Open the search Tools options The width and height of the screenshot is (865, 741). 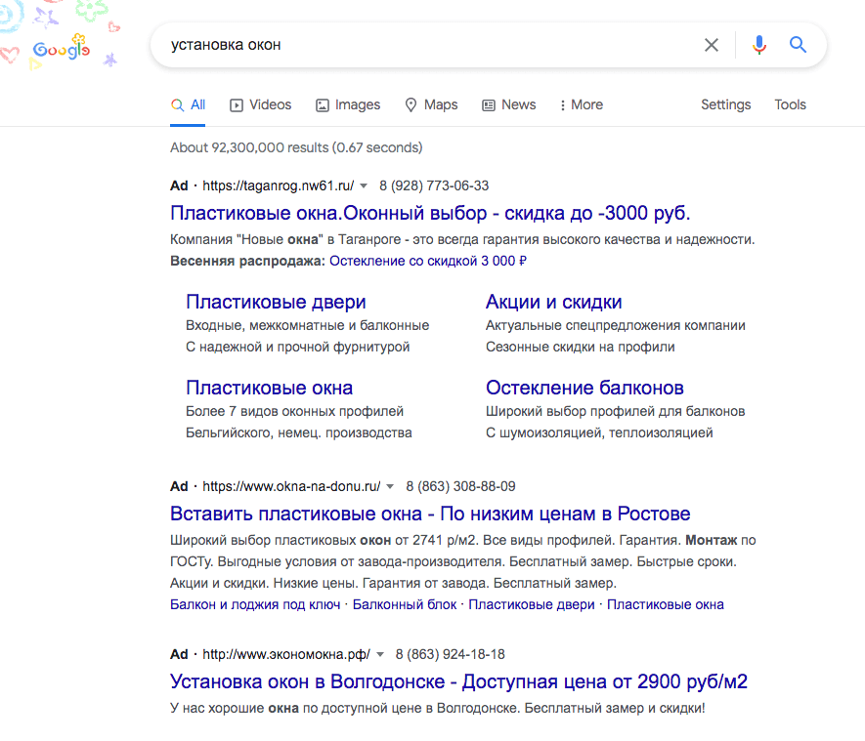click(x=790, y=104)
